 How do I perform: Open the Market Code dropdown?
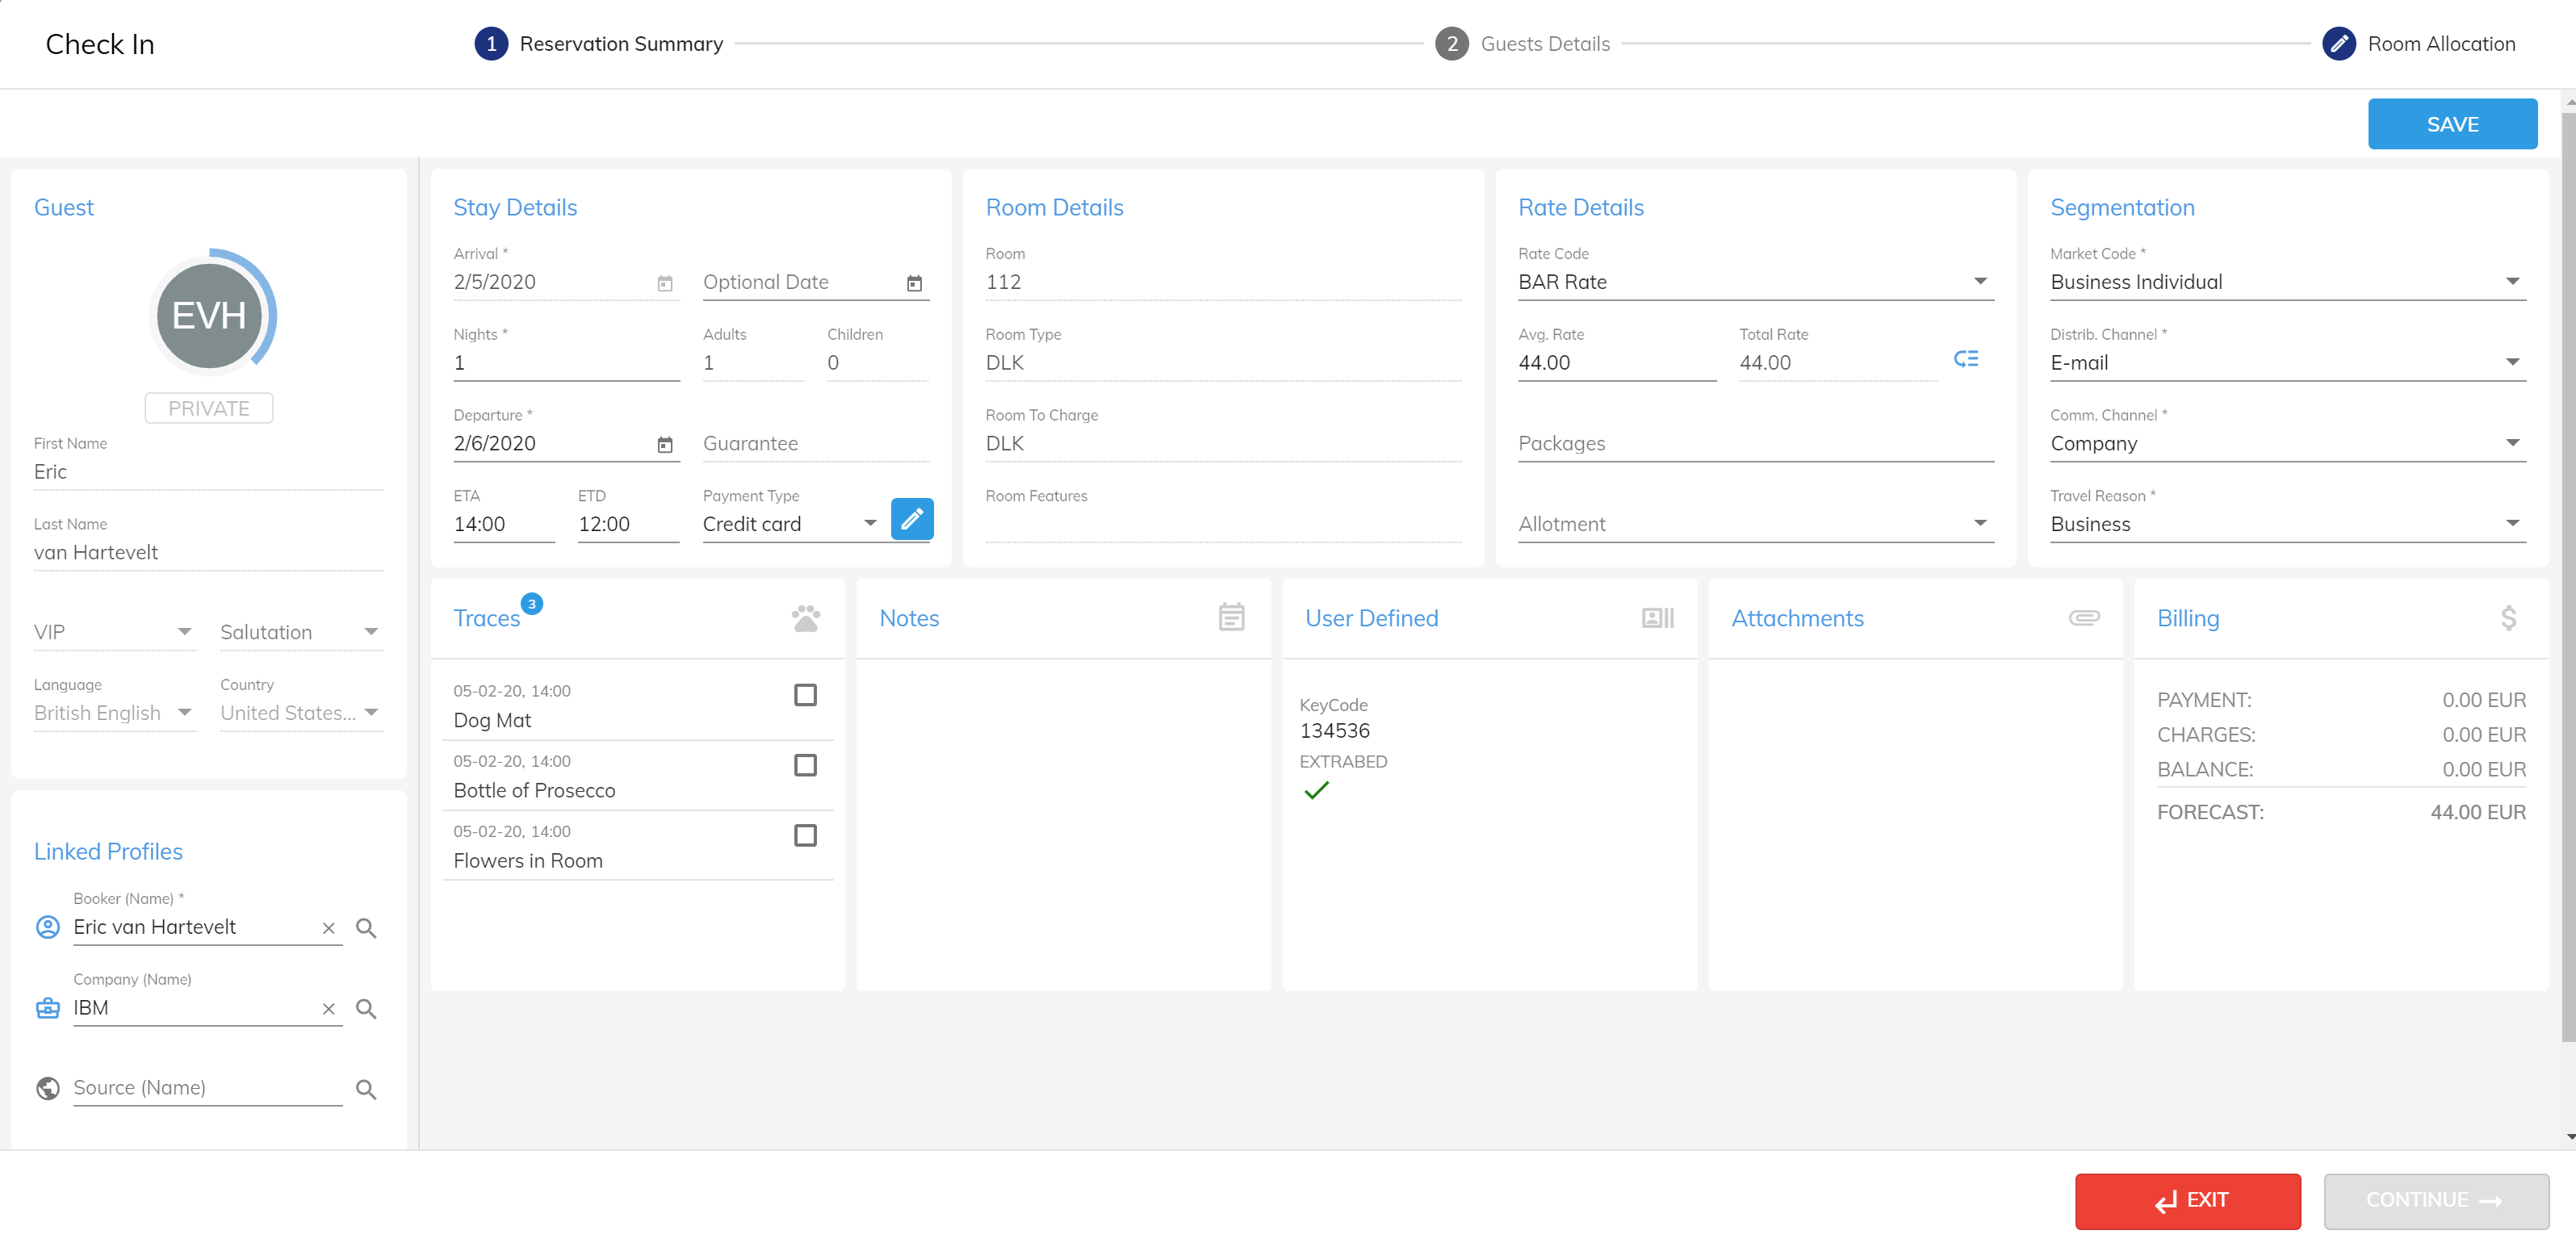[x=2511, y=282]
